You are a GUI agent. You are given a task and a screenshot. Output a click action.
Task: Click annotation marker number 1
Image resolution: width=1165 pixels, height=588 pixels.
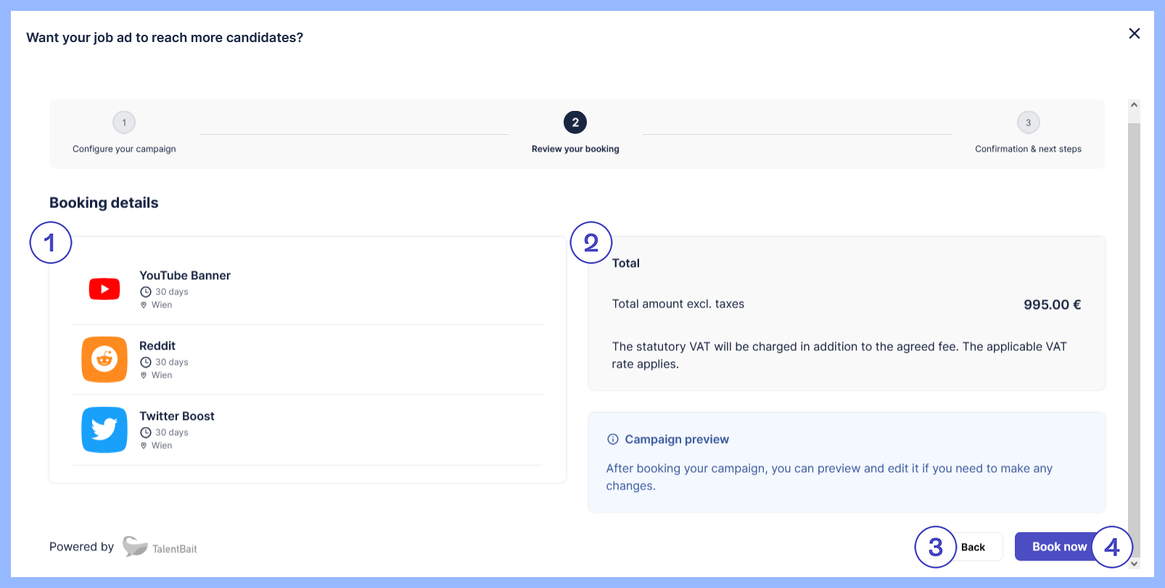(x=51, y=243)
